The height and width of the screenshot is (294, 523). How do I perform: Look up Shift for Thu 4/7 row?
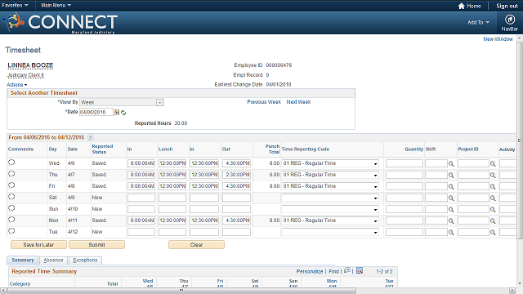tap(451, 175)
